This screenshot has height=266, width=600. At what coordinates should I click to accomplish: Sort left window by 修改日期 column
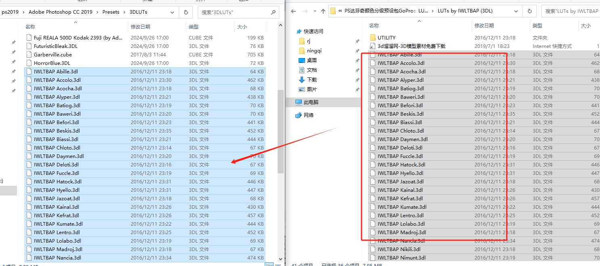(x=140, y=27)
